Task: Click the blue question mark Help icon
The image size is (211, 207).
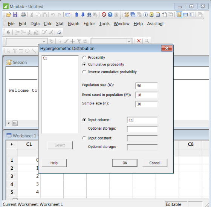Action: click(x=110, y=15)
